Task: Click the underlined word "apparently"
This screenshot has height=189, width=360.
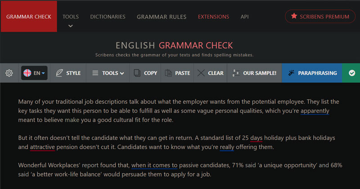Action: [315, 110]
